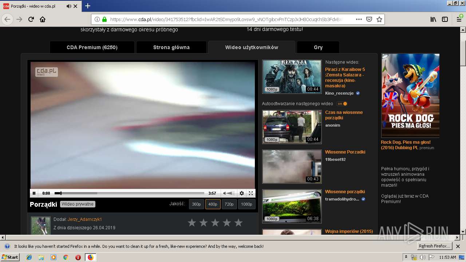Click the Rock Dog movie poster
The image size is (466, 262).
410,95
